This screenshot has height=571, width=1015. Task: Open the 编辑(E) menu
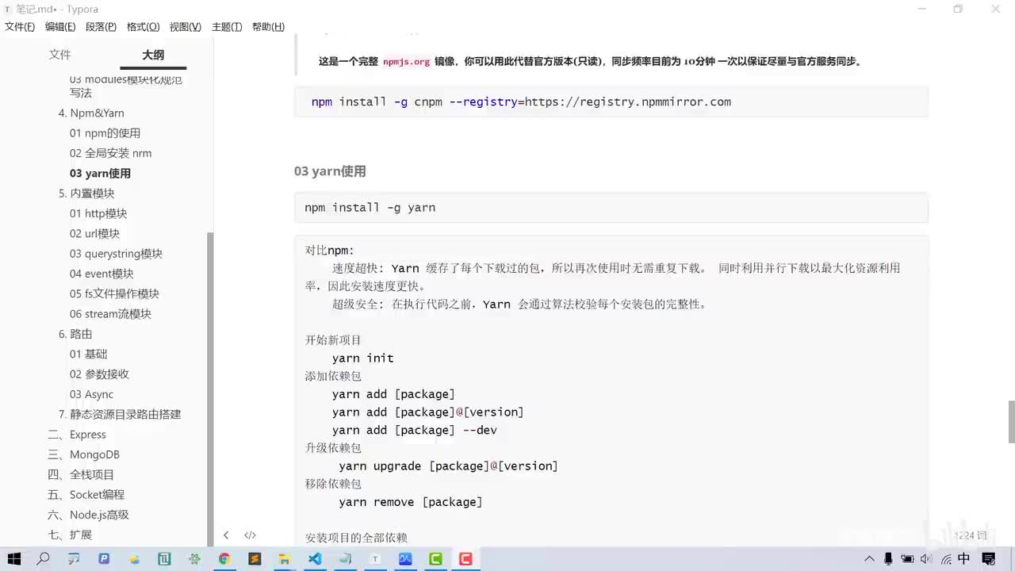pyautogui.click(x=60, y=27)
